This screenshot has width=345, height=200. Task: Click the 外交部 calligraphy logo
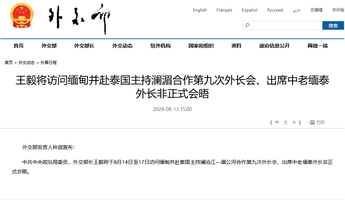80,18
